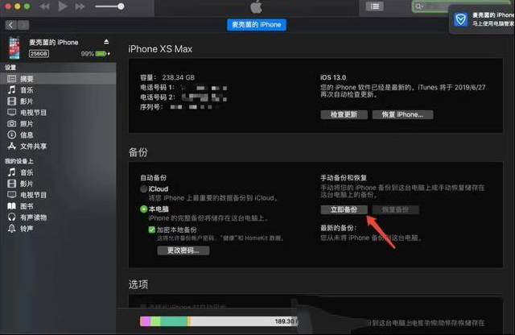Select the 本电脑 backup radio button
The image size is (515, 335).
pos(143,209)
